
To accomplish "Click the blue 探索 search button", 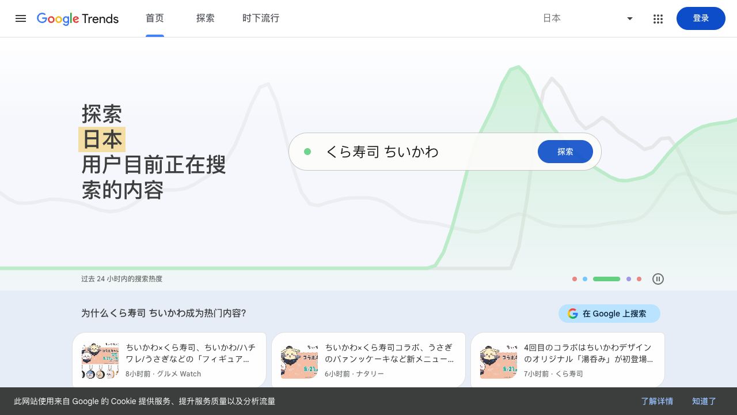I will click(x=565, y=152).
